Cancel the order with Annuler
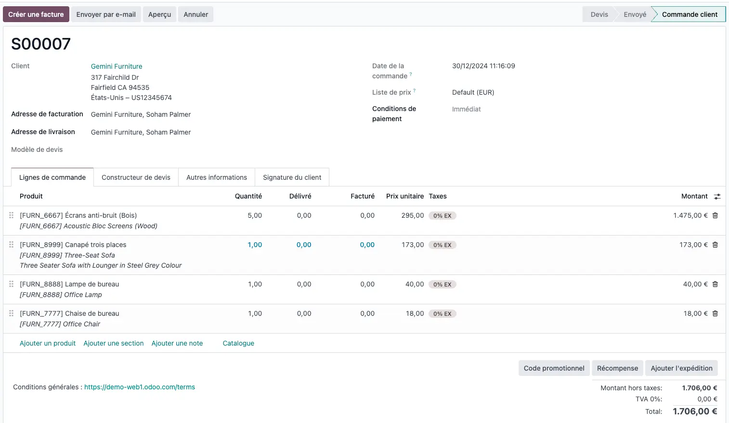Viewport: 729px width, 423px height. point(196,14)
